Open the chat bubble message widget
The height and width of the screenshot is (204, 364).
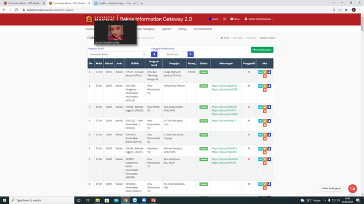(x=353, y=188)
